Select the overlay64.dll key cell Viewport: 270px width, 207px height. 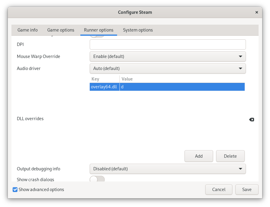(x=104, y=87)
